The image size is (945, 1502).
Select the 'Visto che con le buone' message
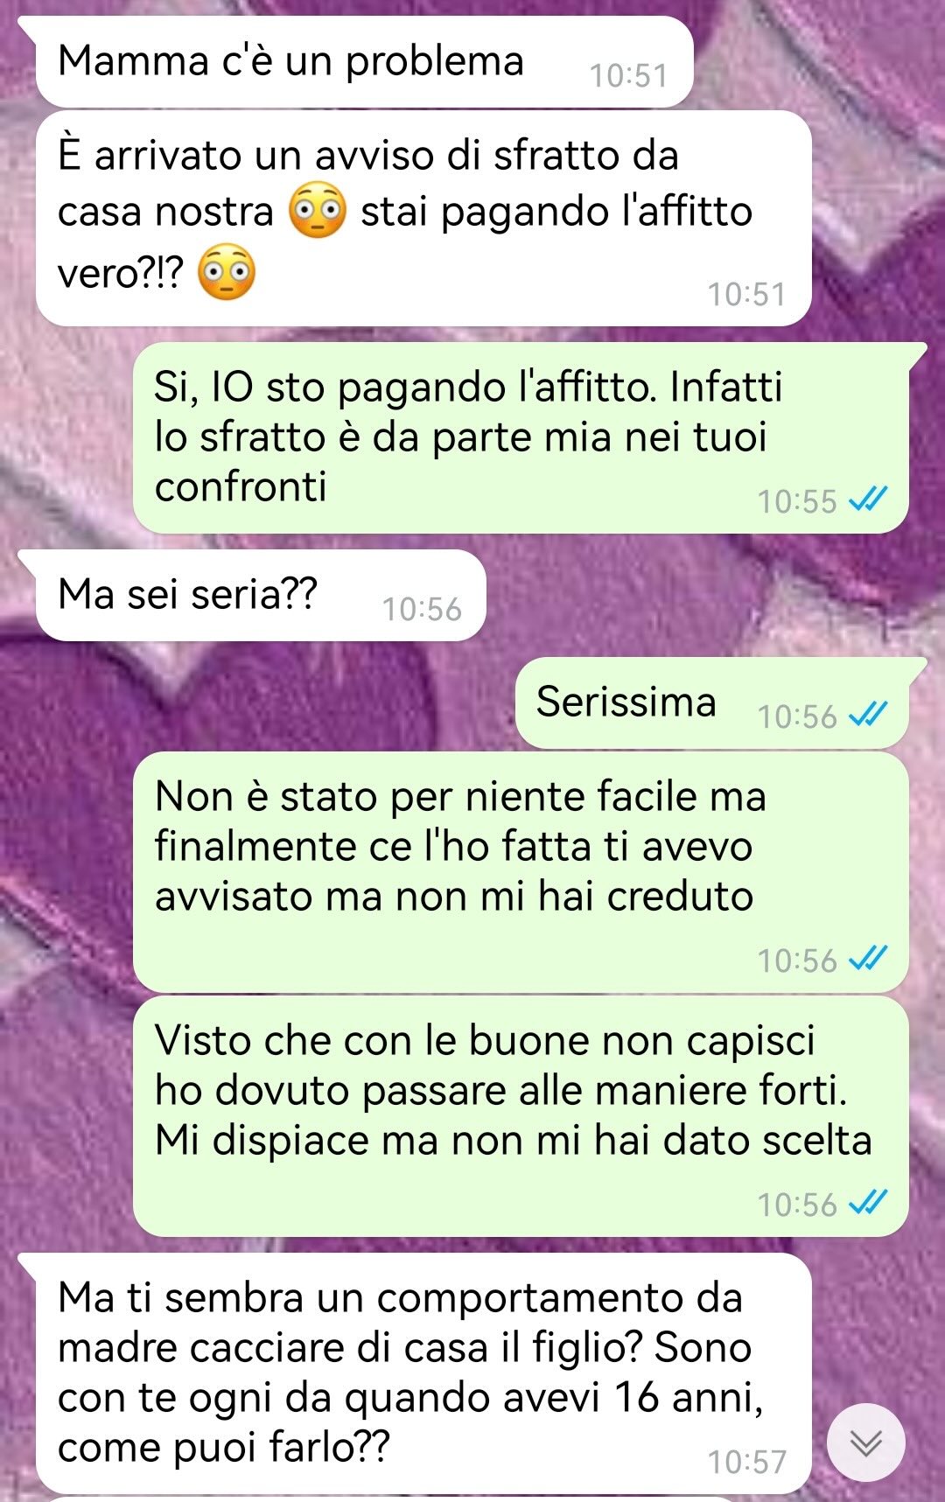click(521, 1116)
